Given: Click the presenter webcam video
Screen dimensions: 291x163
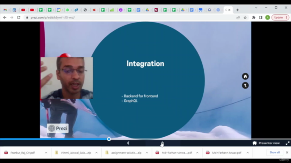Looking at the screenshot, I should [x=67, y=78].
